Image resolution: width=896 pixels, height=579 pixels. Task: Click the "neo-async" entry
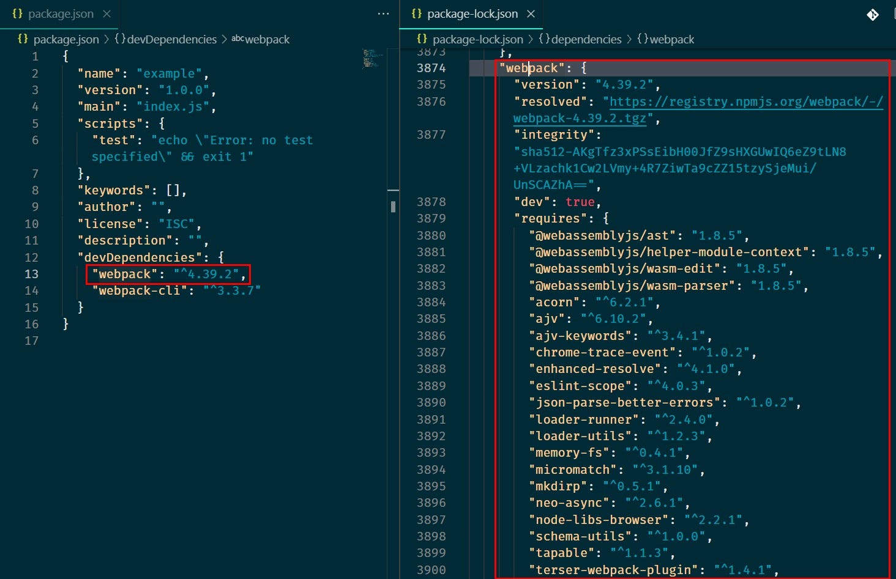coord(610,503)
